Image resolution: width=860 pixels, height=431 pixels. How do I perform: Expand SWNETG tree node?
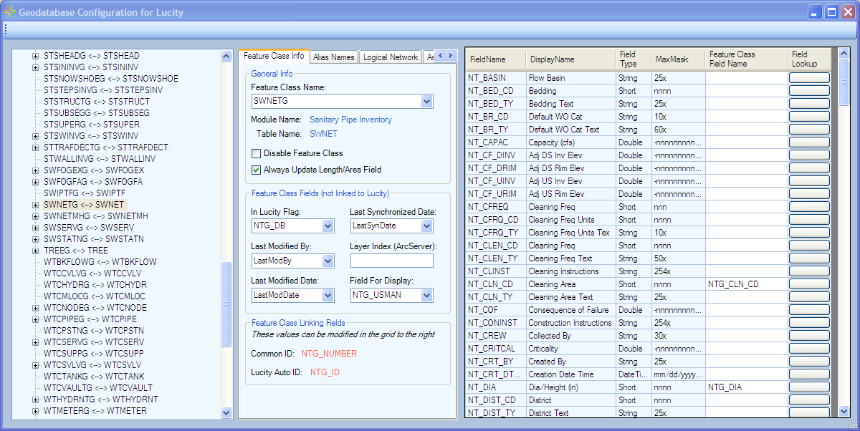(x=36, y=205)
